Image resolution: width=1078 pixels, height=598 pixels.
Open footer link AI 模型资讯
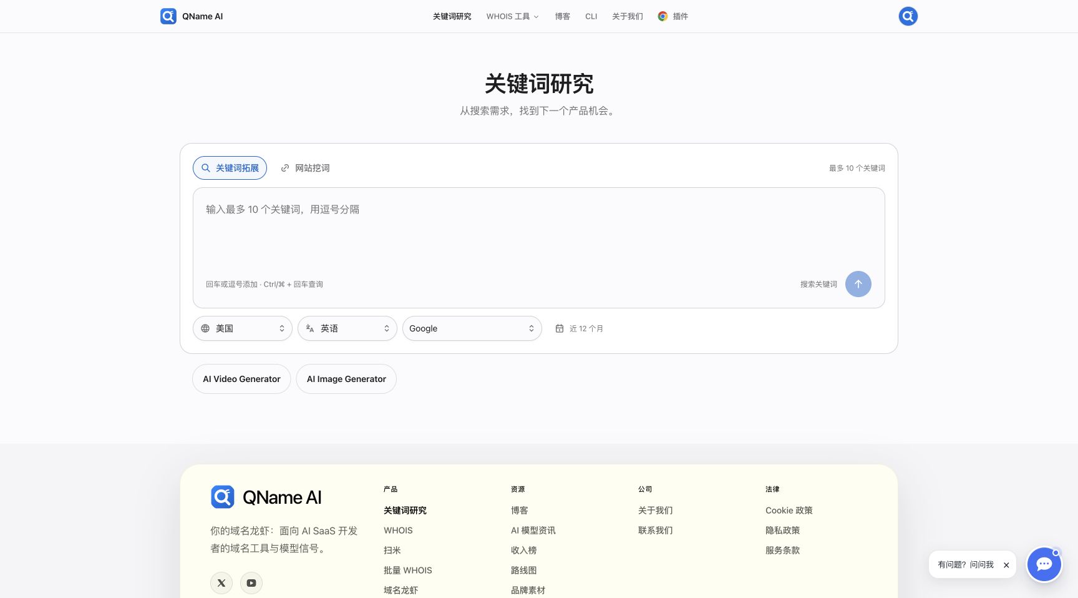(533, 531)
